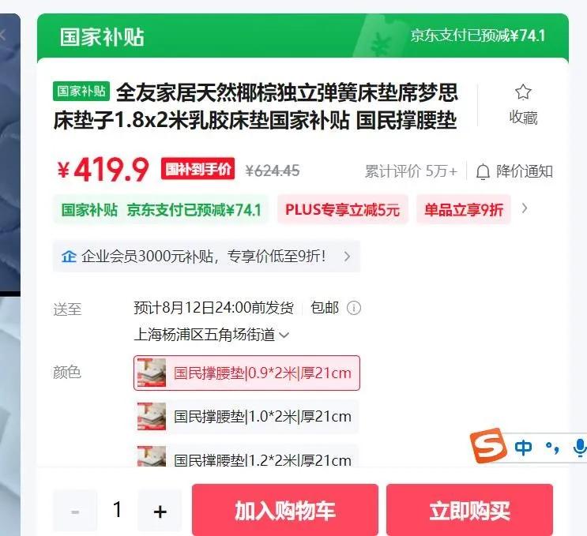Select the 0.9*2米 厚21cm mattress option
The image size is (587, 536).
(246, 373)
